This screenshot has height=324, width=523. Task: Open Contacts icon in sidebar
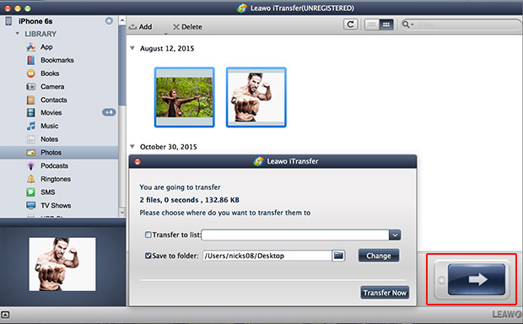[30, 100]
